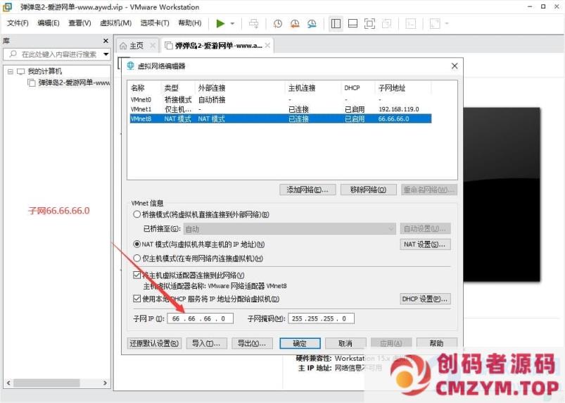Click the 子网 IP input field
This screenshot has height=403, width=565.
coord(200,318)
